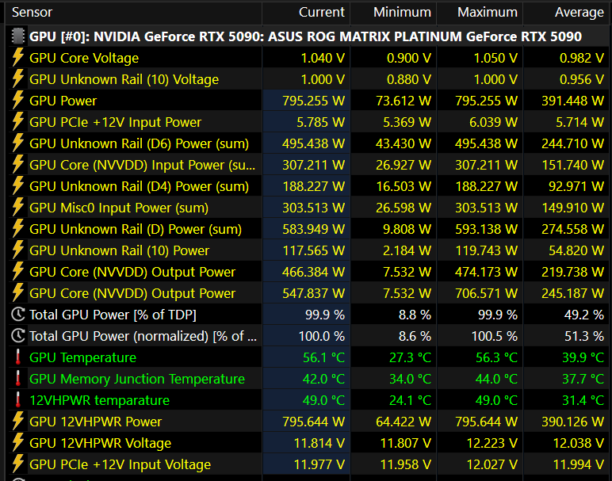Click the lightning icon of NVVDD Output Power 466.384 W row
The height and width of the screenshot is (481, 612).
coord(17,272)
